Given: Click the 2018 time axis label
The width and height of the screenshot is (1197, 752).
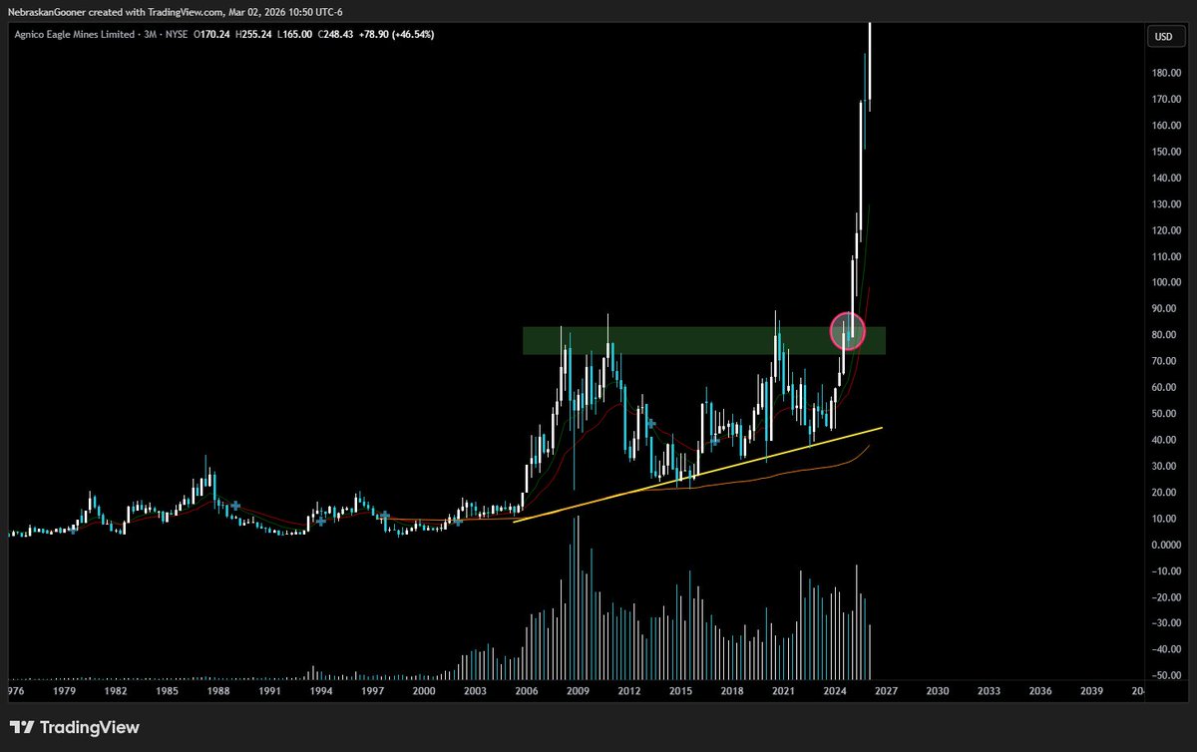Looking at the screenshot, I should 732,690.
